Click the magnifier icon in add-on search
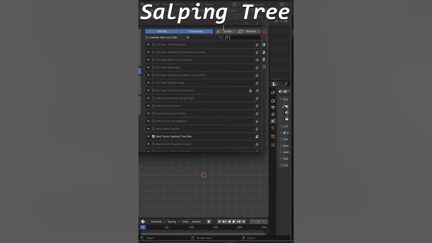432x243 pixels. [x=226, y=37]
